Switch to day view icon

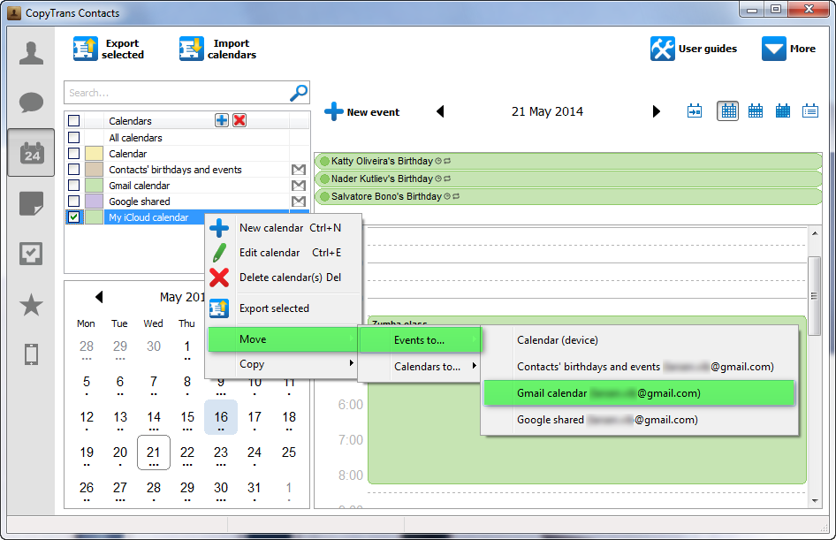[x=728, y=111]
